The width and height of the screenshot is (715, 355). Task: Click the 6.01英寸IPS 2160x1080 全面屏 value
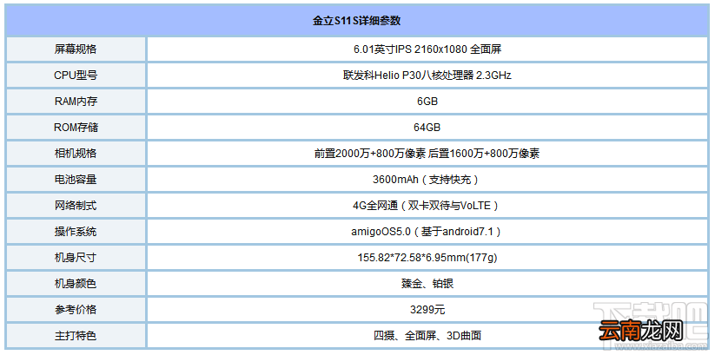(x=427, y=49)
